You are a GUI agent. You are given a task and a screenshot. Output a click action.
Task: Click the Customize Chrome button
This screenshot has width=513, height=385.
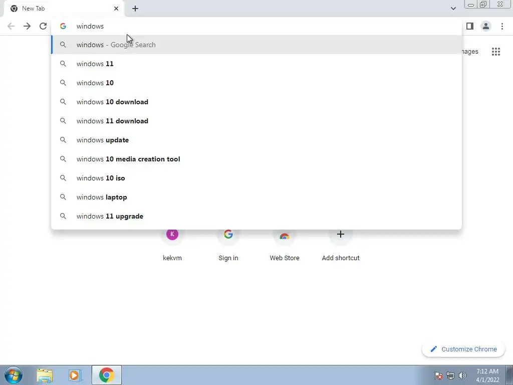coord(463,349)
